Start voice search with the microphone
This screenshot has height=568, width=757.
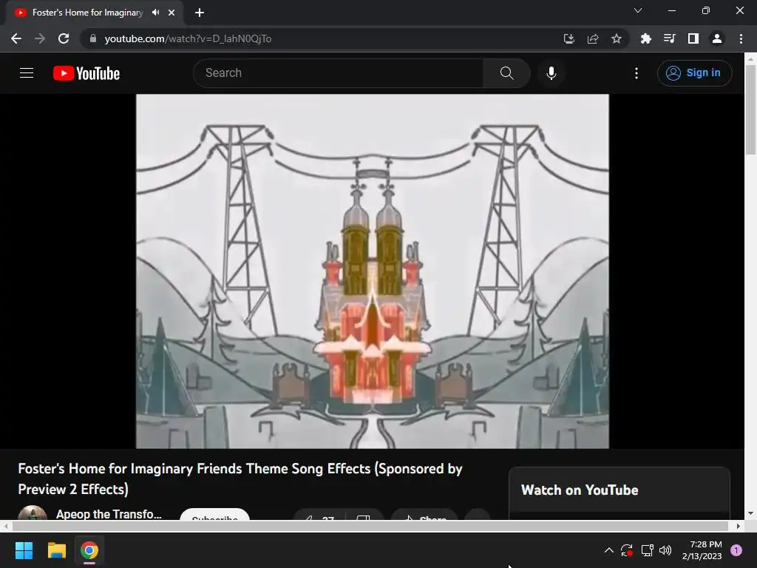551,73
